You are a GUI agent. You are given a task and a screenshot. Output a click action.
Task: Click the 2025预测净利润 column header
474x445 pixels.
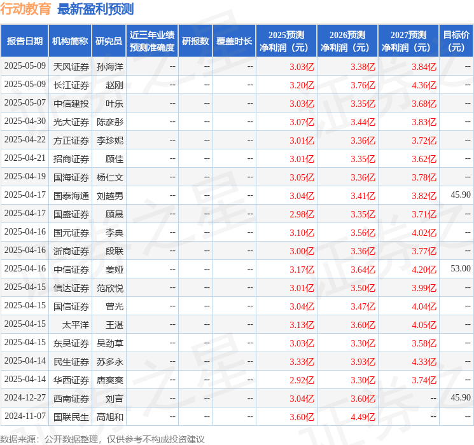(x=286, y=41)
